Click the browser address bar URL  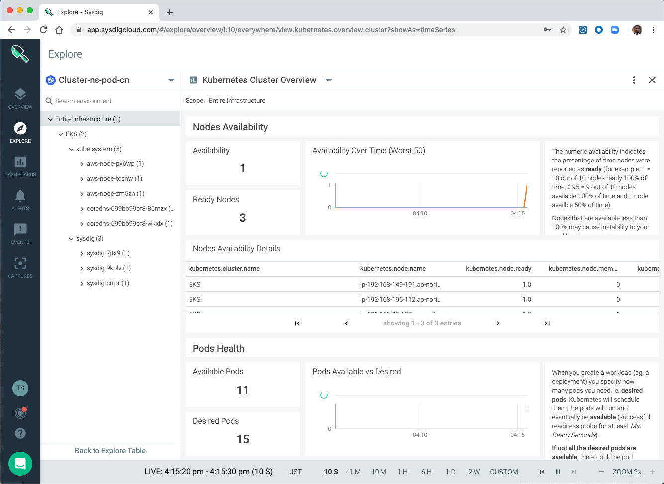point(271,30)
